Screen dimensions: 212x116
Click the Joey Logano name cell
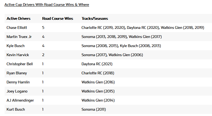point(17,91)
